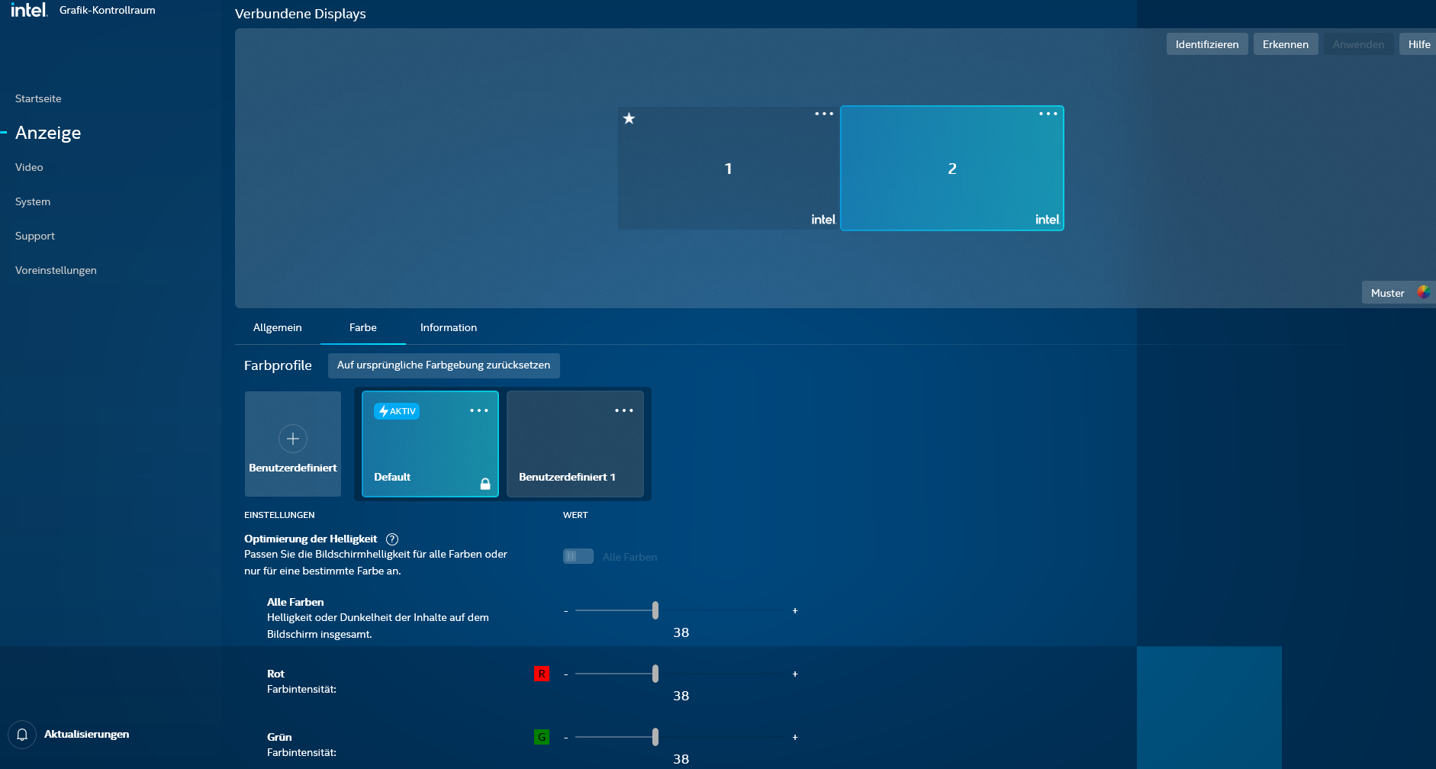Select display 1 thumbnail
The height and width of the screenshot is (769, 1436).
pos(728,168)
